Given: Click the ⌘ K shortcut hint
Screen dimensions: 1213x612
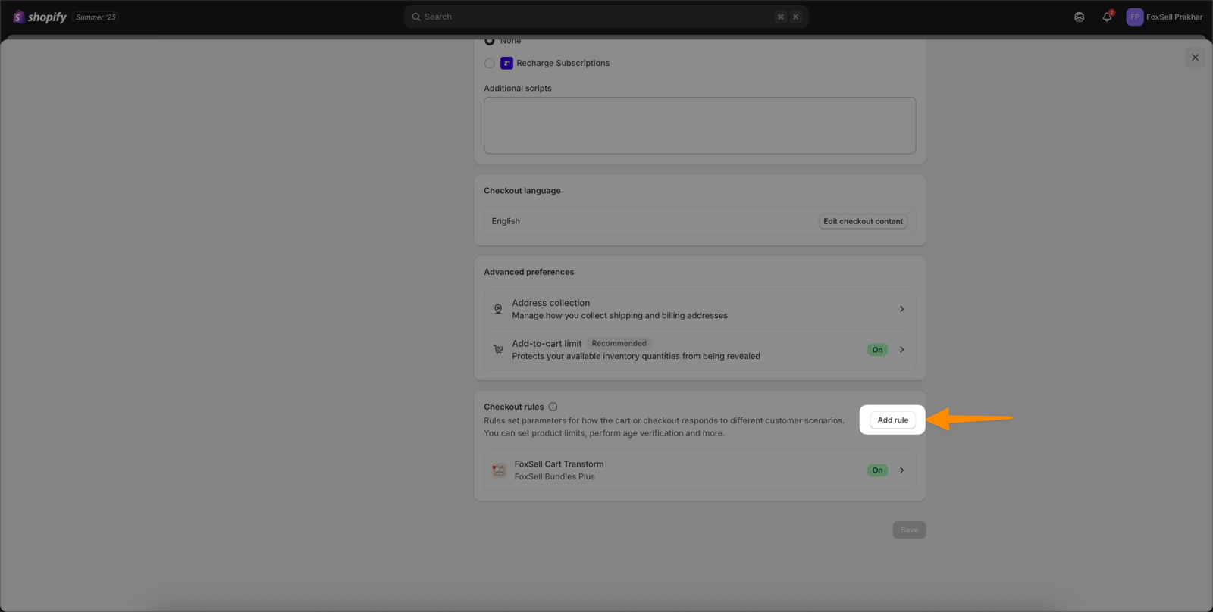Looking at the screenshot, I should pos(788,17).
